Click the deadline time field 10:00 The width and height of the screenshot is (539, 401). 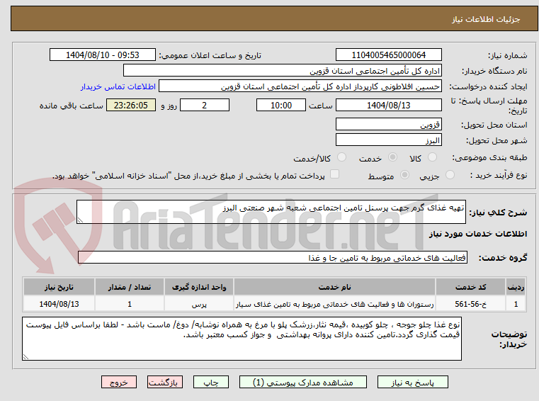tap(281, 105)
